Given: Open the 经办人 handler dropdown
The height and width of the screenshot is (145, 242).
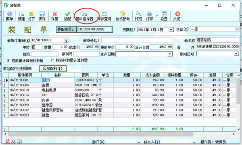Looking at the screenshot, I should (x=194, y=142).
